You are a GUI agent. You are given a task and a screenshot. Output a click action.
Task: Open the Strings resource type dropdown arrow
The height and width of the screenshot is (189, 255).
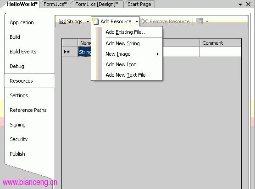click(x=88, y=21)
